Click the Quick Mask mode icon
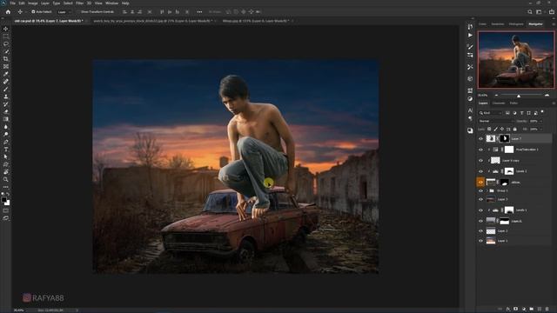This screenshot has width=557, height=313. point(6,210)
